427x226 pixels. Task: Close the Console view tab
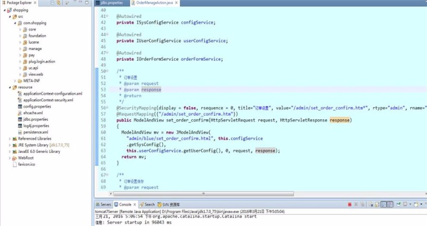pyautogui.click(x=135, y=205)
